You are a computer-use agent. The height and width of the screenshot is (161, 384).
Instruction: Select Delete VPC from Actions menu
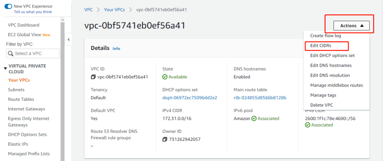coord(321,105)
